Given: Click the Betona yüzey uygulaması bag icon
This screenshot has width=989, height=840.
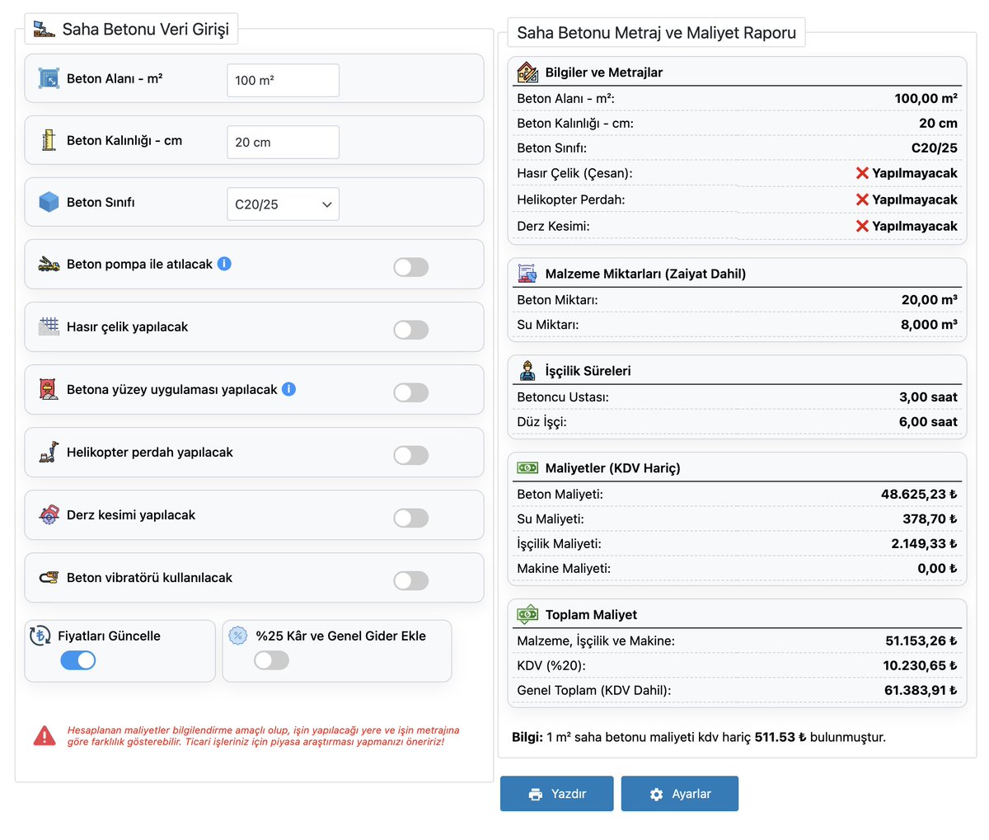Looking at the screenshot, I should point(49,389).
